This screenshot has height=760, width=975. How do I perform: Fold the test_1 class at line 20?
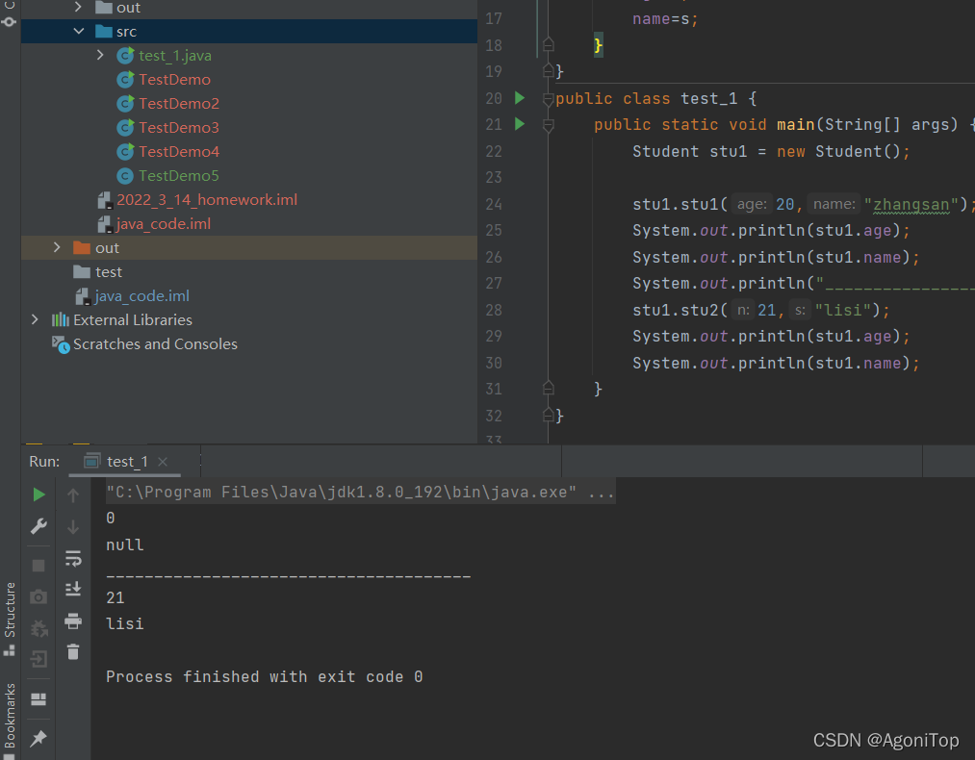[x=548, y=99]
